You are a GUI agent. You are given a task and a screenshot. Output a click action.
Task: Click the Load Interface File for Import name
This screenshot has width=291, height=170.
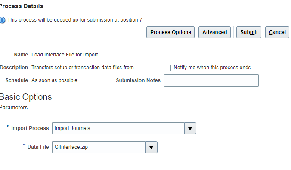(65, 55)
